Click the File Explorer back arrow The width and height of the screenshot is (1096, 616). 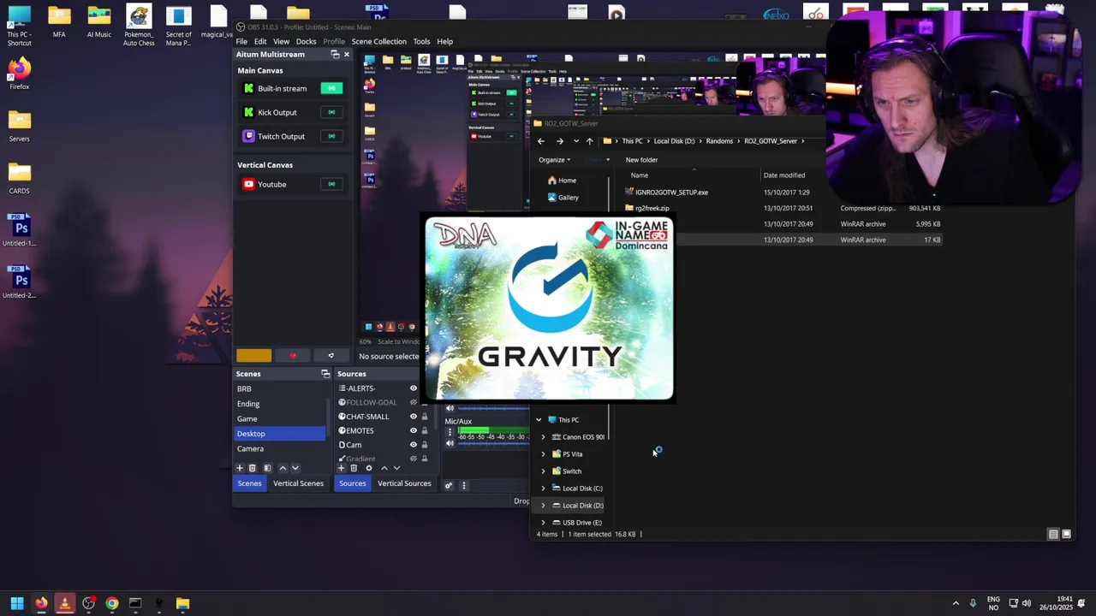(x=540, y=141)
